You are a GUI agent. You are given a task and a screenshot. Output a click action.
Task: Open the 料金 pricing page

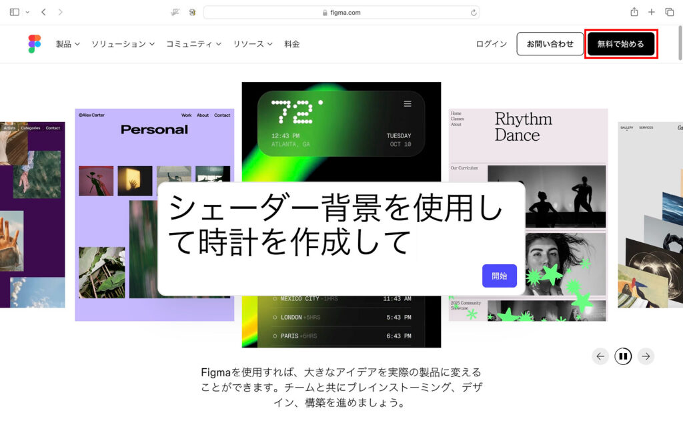tap(291, 44)
